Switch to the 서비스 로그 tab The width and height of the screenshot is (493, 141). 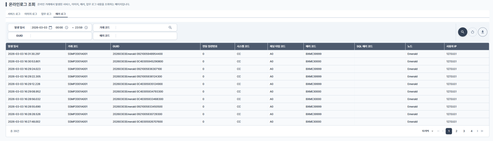[14, 14]
